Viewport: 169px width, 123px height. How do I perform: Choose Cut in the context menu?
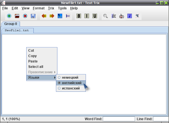click(42, 51)
